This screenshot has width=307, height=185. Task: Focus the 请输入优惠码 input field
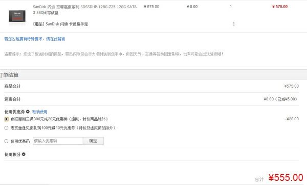point(58,141)
